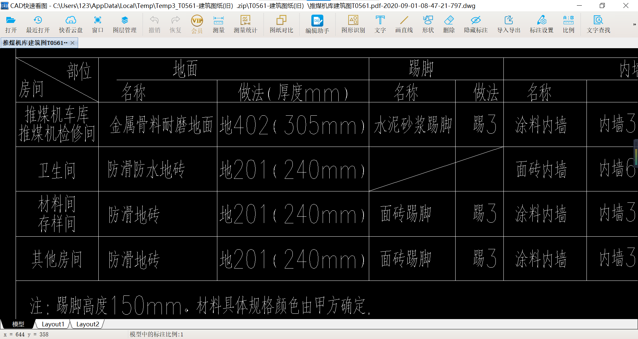Open the 形状 shapes tool
The image size is (638, 339).
[x=428, y=25]
